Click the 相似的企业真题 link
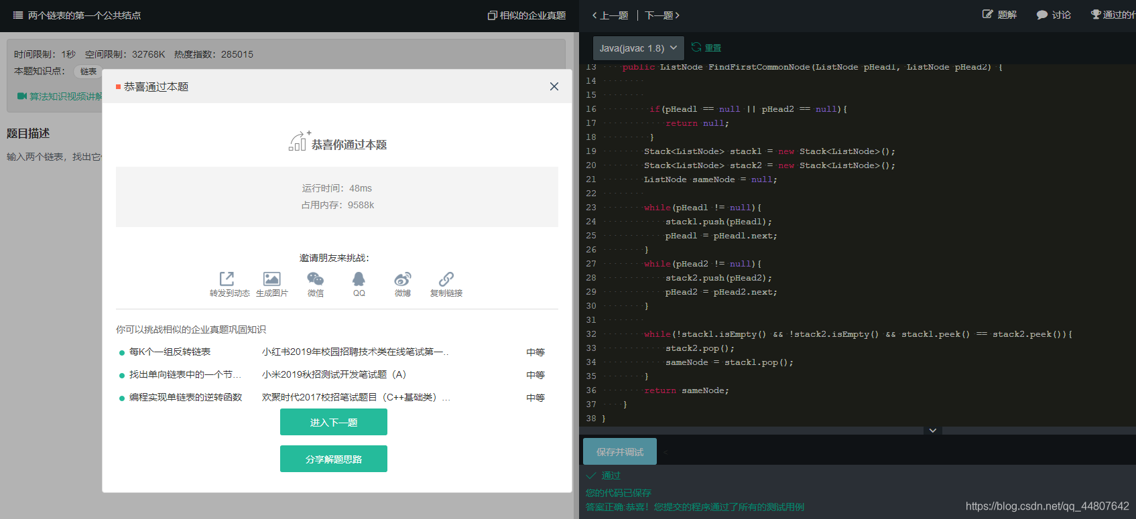 [x=527, y=15]
